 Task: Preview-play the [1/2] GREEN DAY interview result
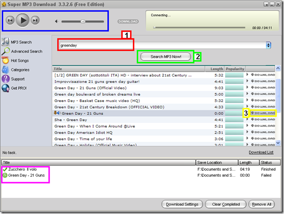pyautogui.click(x=247, y=75)
